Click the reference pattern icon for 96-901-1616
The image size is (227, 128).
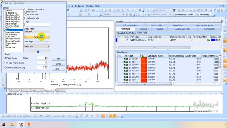(x=132, y=40)
